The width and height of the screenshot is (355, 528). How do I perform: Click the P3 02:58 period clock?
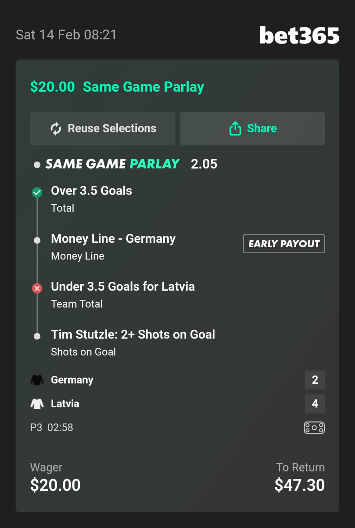point(52,427)
